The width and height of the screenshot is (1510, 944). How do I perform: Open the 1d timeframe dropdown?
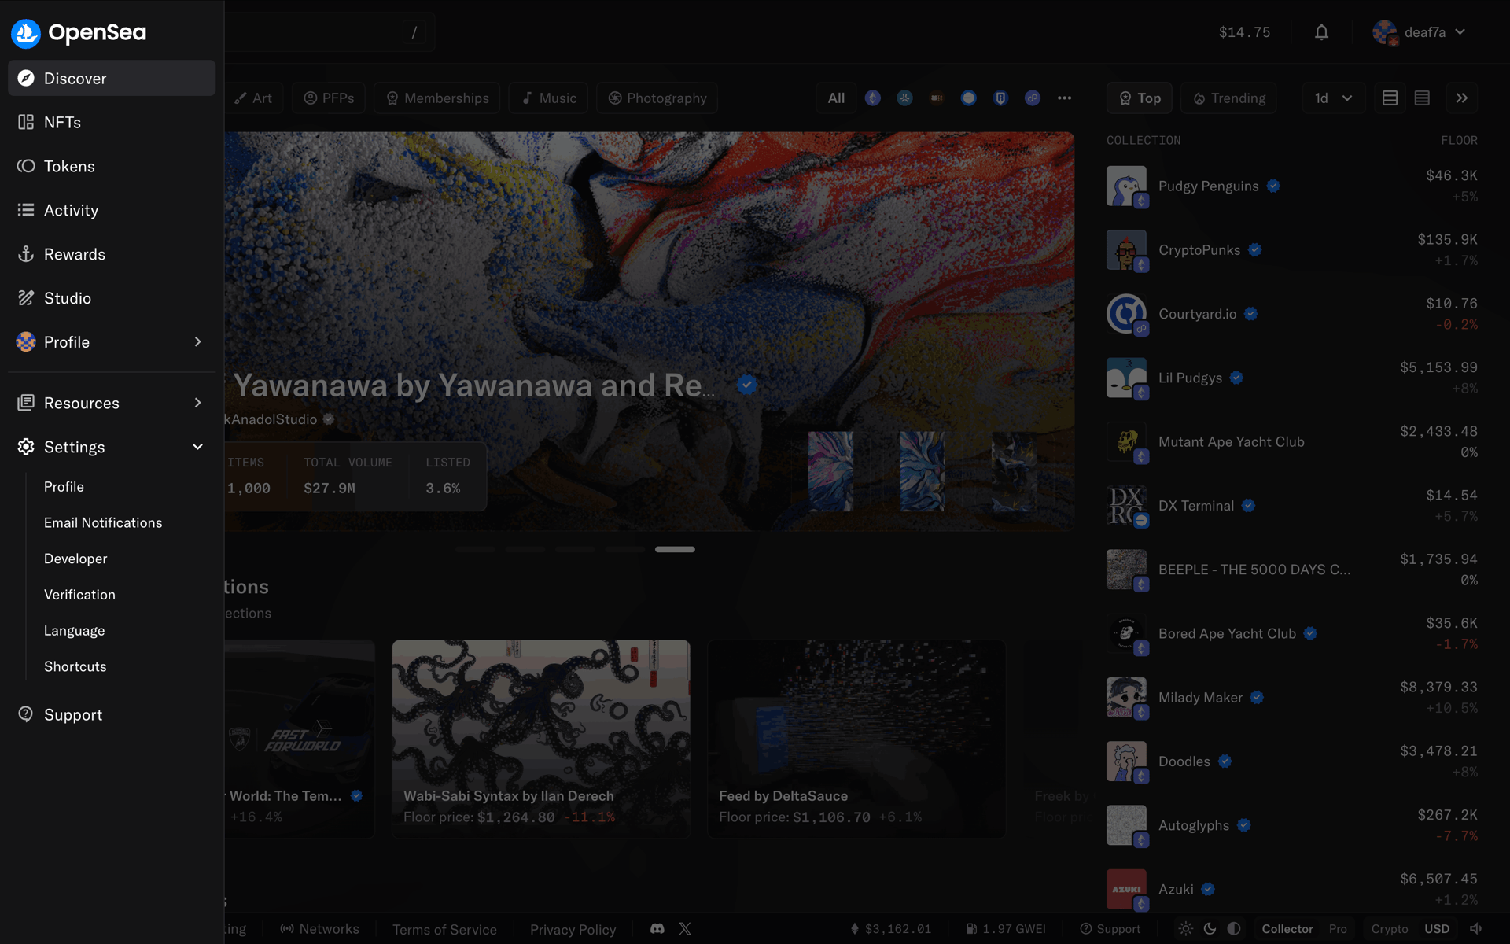pos(1333,98)
